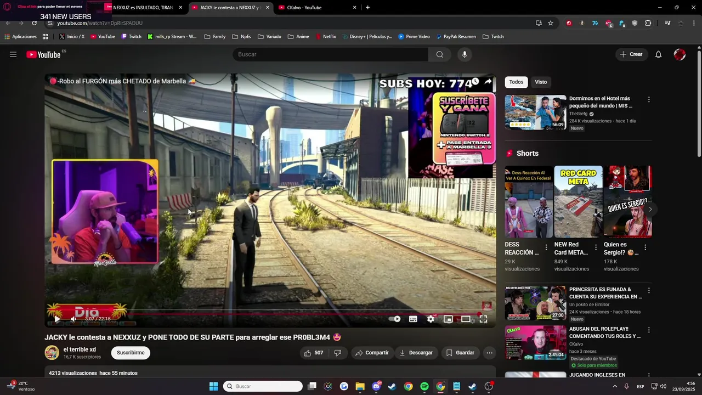Enable miniplayer mode
This screenshot has width=702, height=395.
(x=448, y=319)
